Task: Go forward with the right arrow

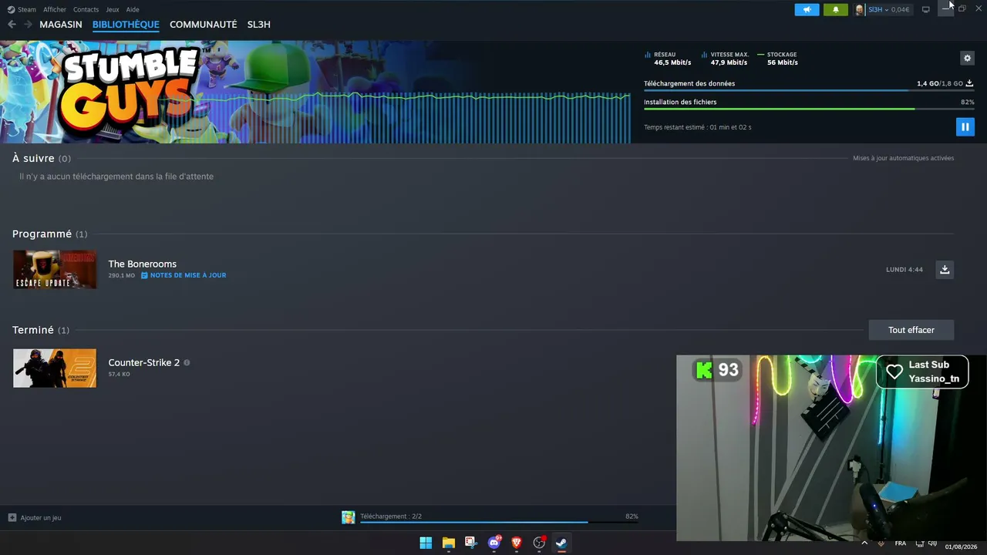Action: [28, 25]
